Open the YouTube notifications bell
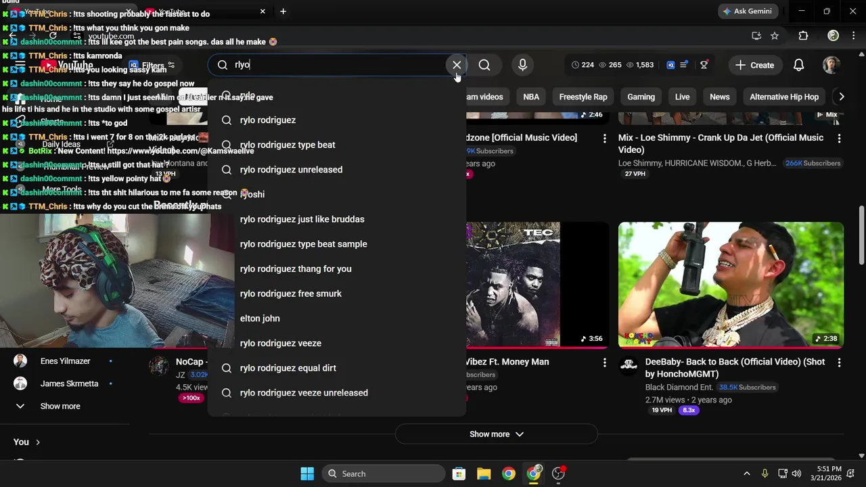 [x=798, y=65]
